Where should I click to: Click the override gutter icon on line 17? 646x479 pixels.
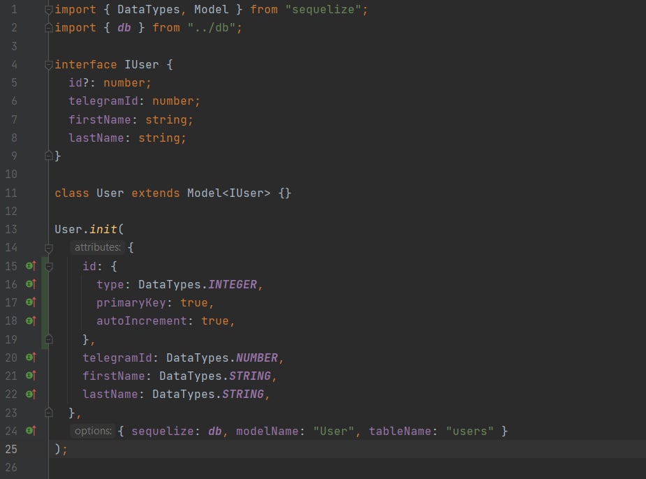[31, 302]
